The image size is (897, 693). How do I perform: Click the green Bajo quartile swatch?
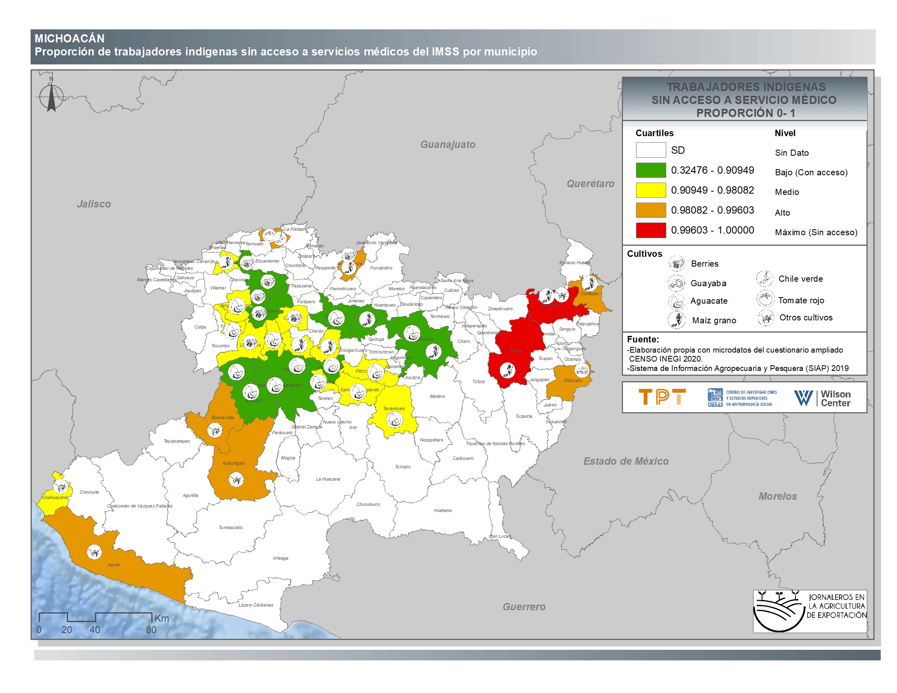click(x=651, y=170)
